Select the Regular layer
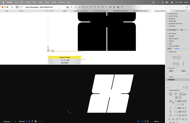This screenshot has width=190, height=123. coord(178,80)
